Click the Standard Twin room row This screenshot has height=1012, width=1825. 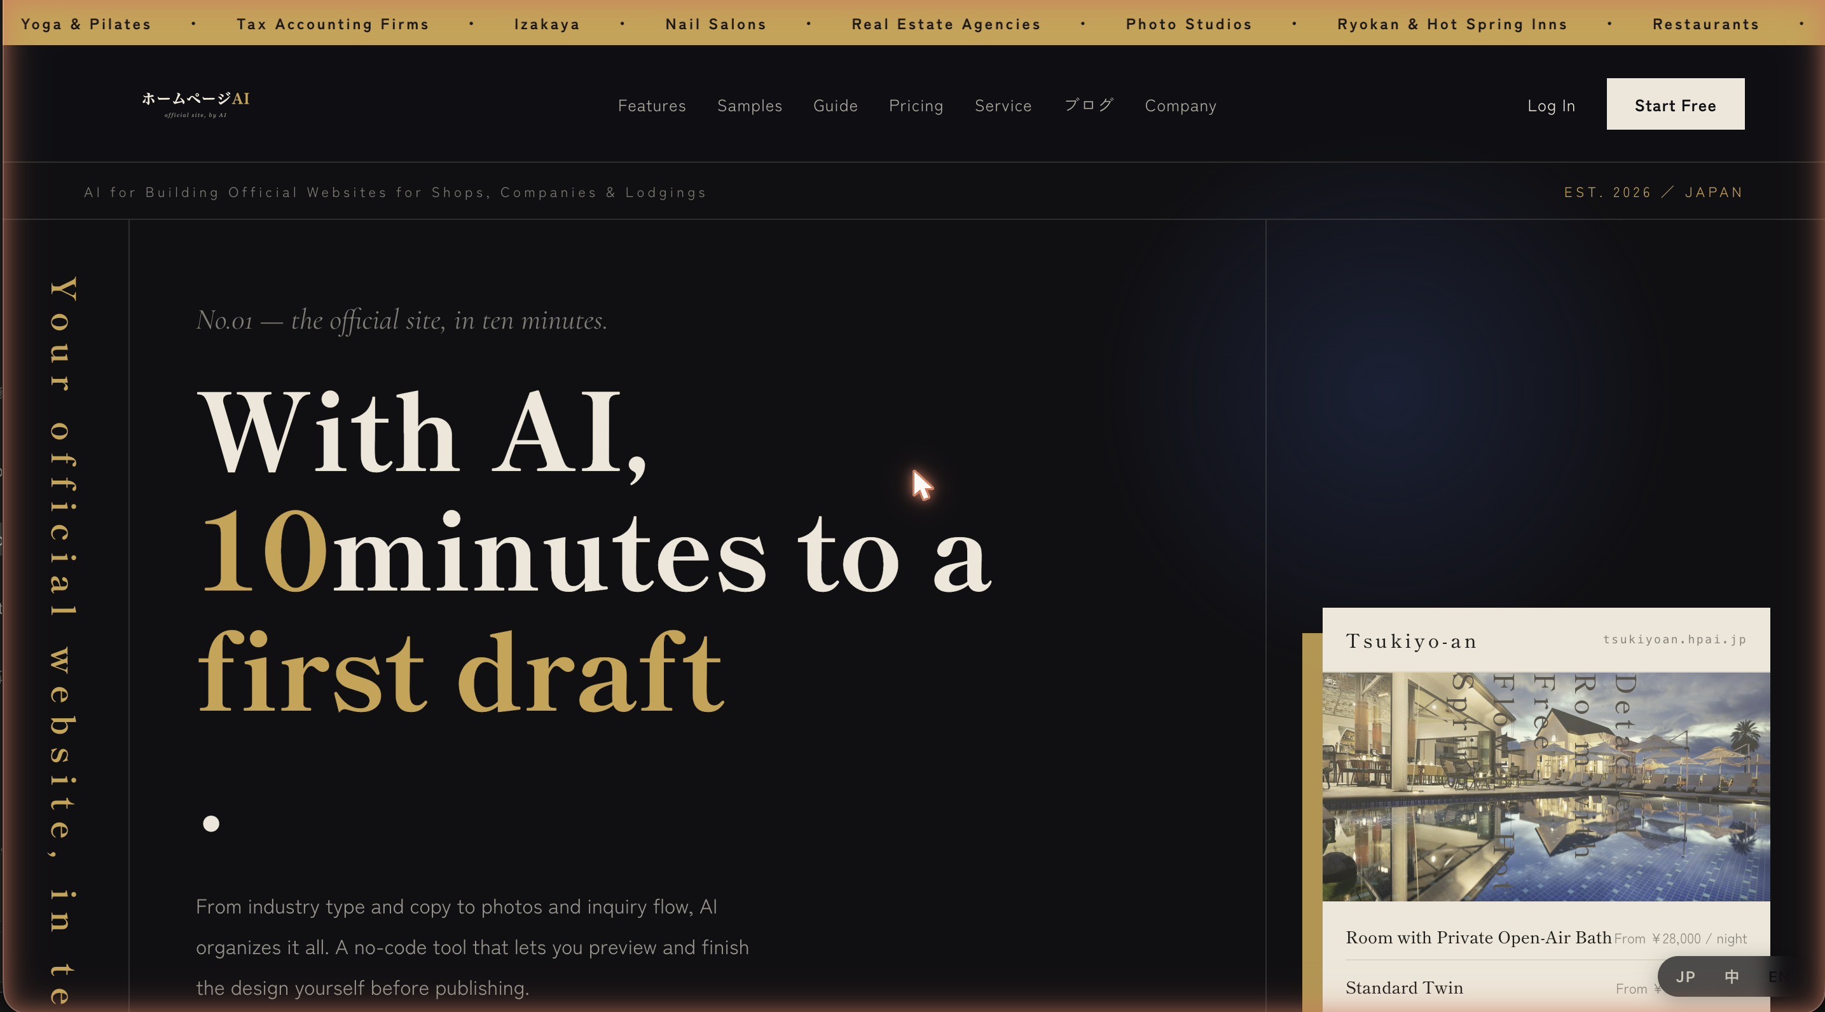coord(1545,987)
